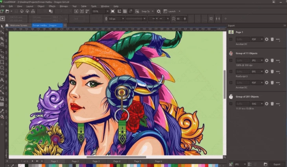Click the Open folder icon

point(7,11)
